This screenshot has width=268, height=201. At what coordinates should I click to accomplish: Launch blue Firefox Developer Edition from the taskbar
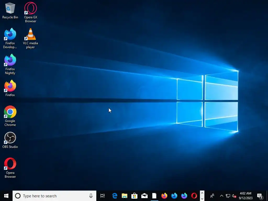174,196
